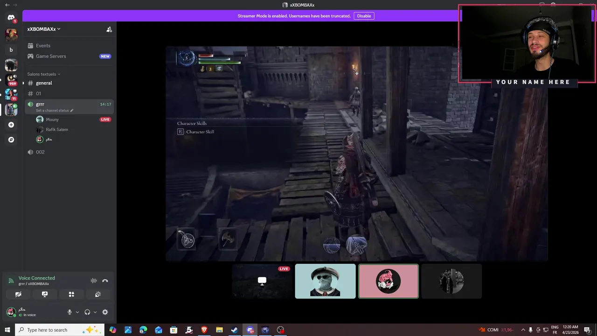Open OBS Studio icon in taskbar
Image resolution: width=597 pixels, height=336 pixels.
280,330
